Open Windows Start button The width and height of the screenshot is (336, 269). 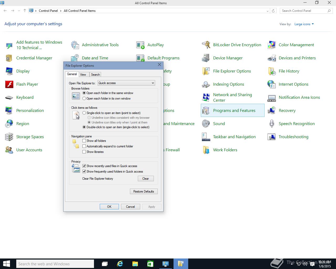coord(6,264)
